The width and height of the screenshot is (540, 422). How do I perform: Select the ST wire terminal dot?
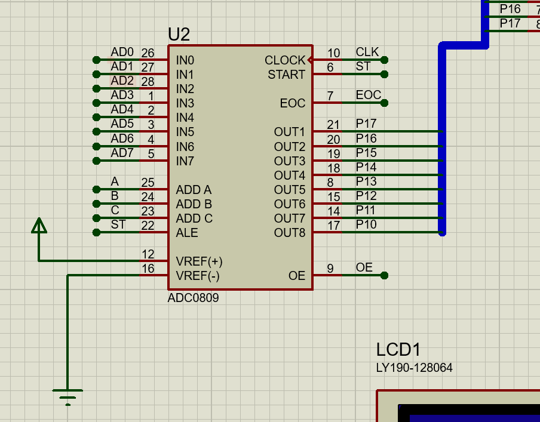tap(385, 75)
